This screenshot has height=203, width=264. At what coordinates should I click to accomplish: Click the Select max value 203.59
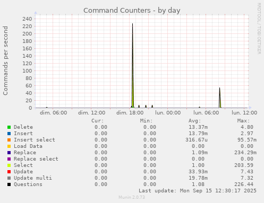[x=244, y=165]
